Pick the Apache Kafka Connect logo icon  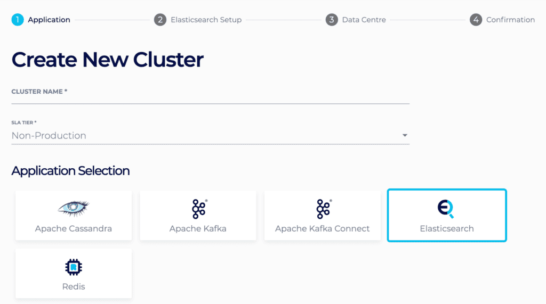coord(324,209)
